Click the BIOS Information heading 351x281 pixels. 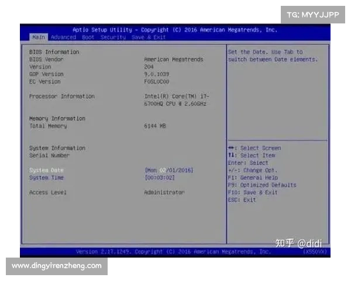(54, 52)
